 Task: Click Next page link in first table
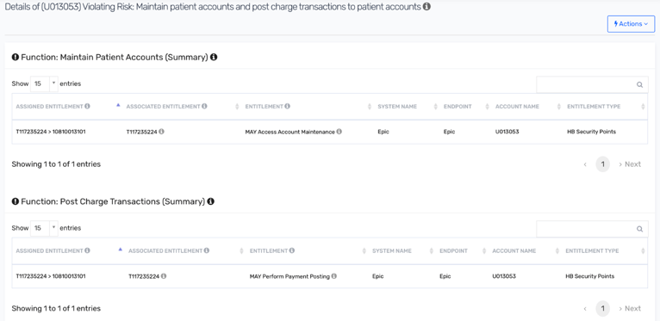point(630,164)
